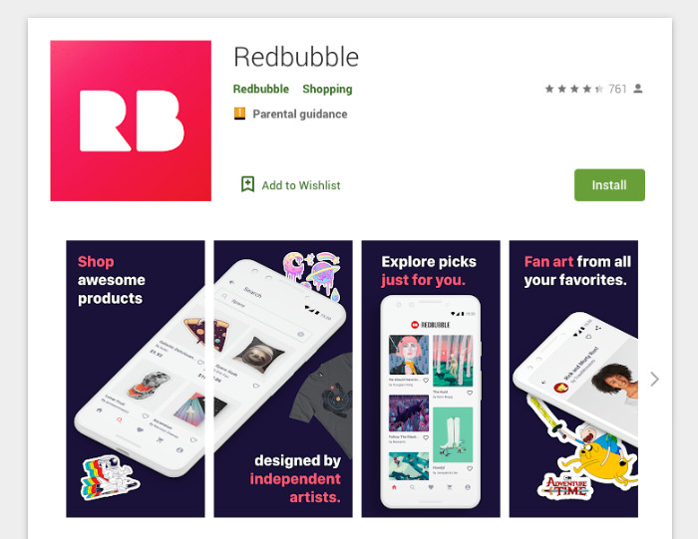Open the Shopping category link
The width and height of the screenshot is (698, 539).
[x=327, y=89]
